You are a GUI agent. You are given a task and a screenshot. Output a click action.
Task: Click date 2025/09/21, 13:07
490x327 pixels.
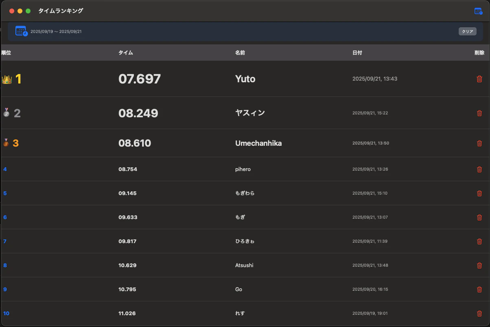(x=370, y=217)
